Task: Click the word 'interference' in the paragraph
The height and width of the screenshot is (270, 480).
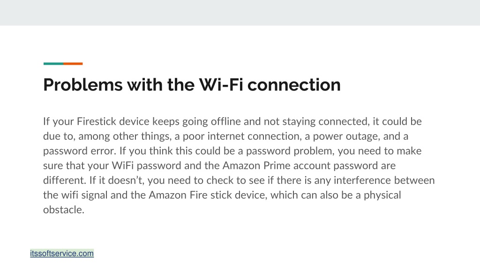Action: click(362, 180)
